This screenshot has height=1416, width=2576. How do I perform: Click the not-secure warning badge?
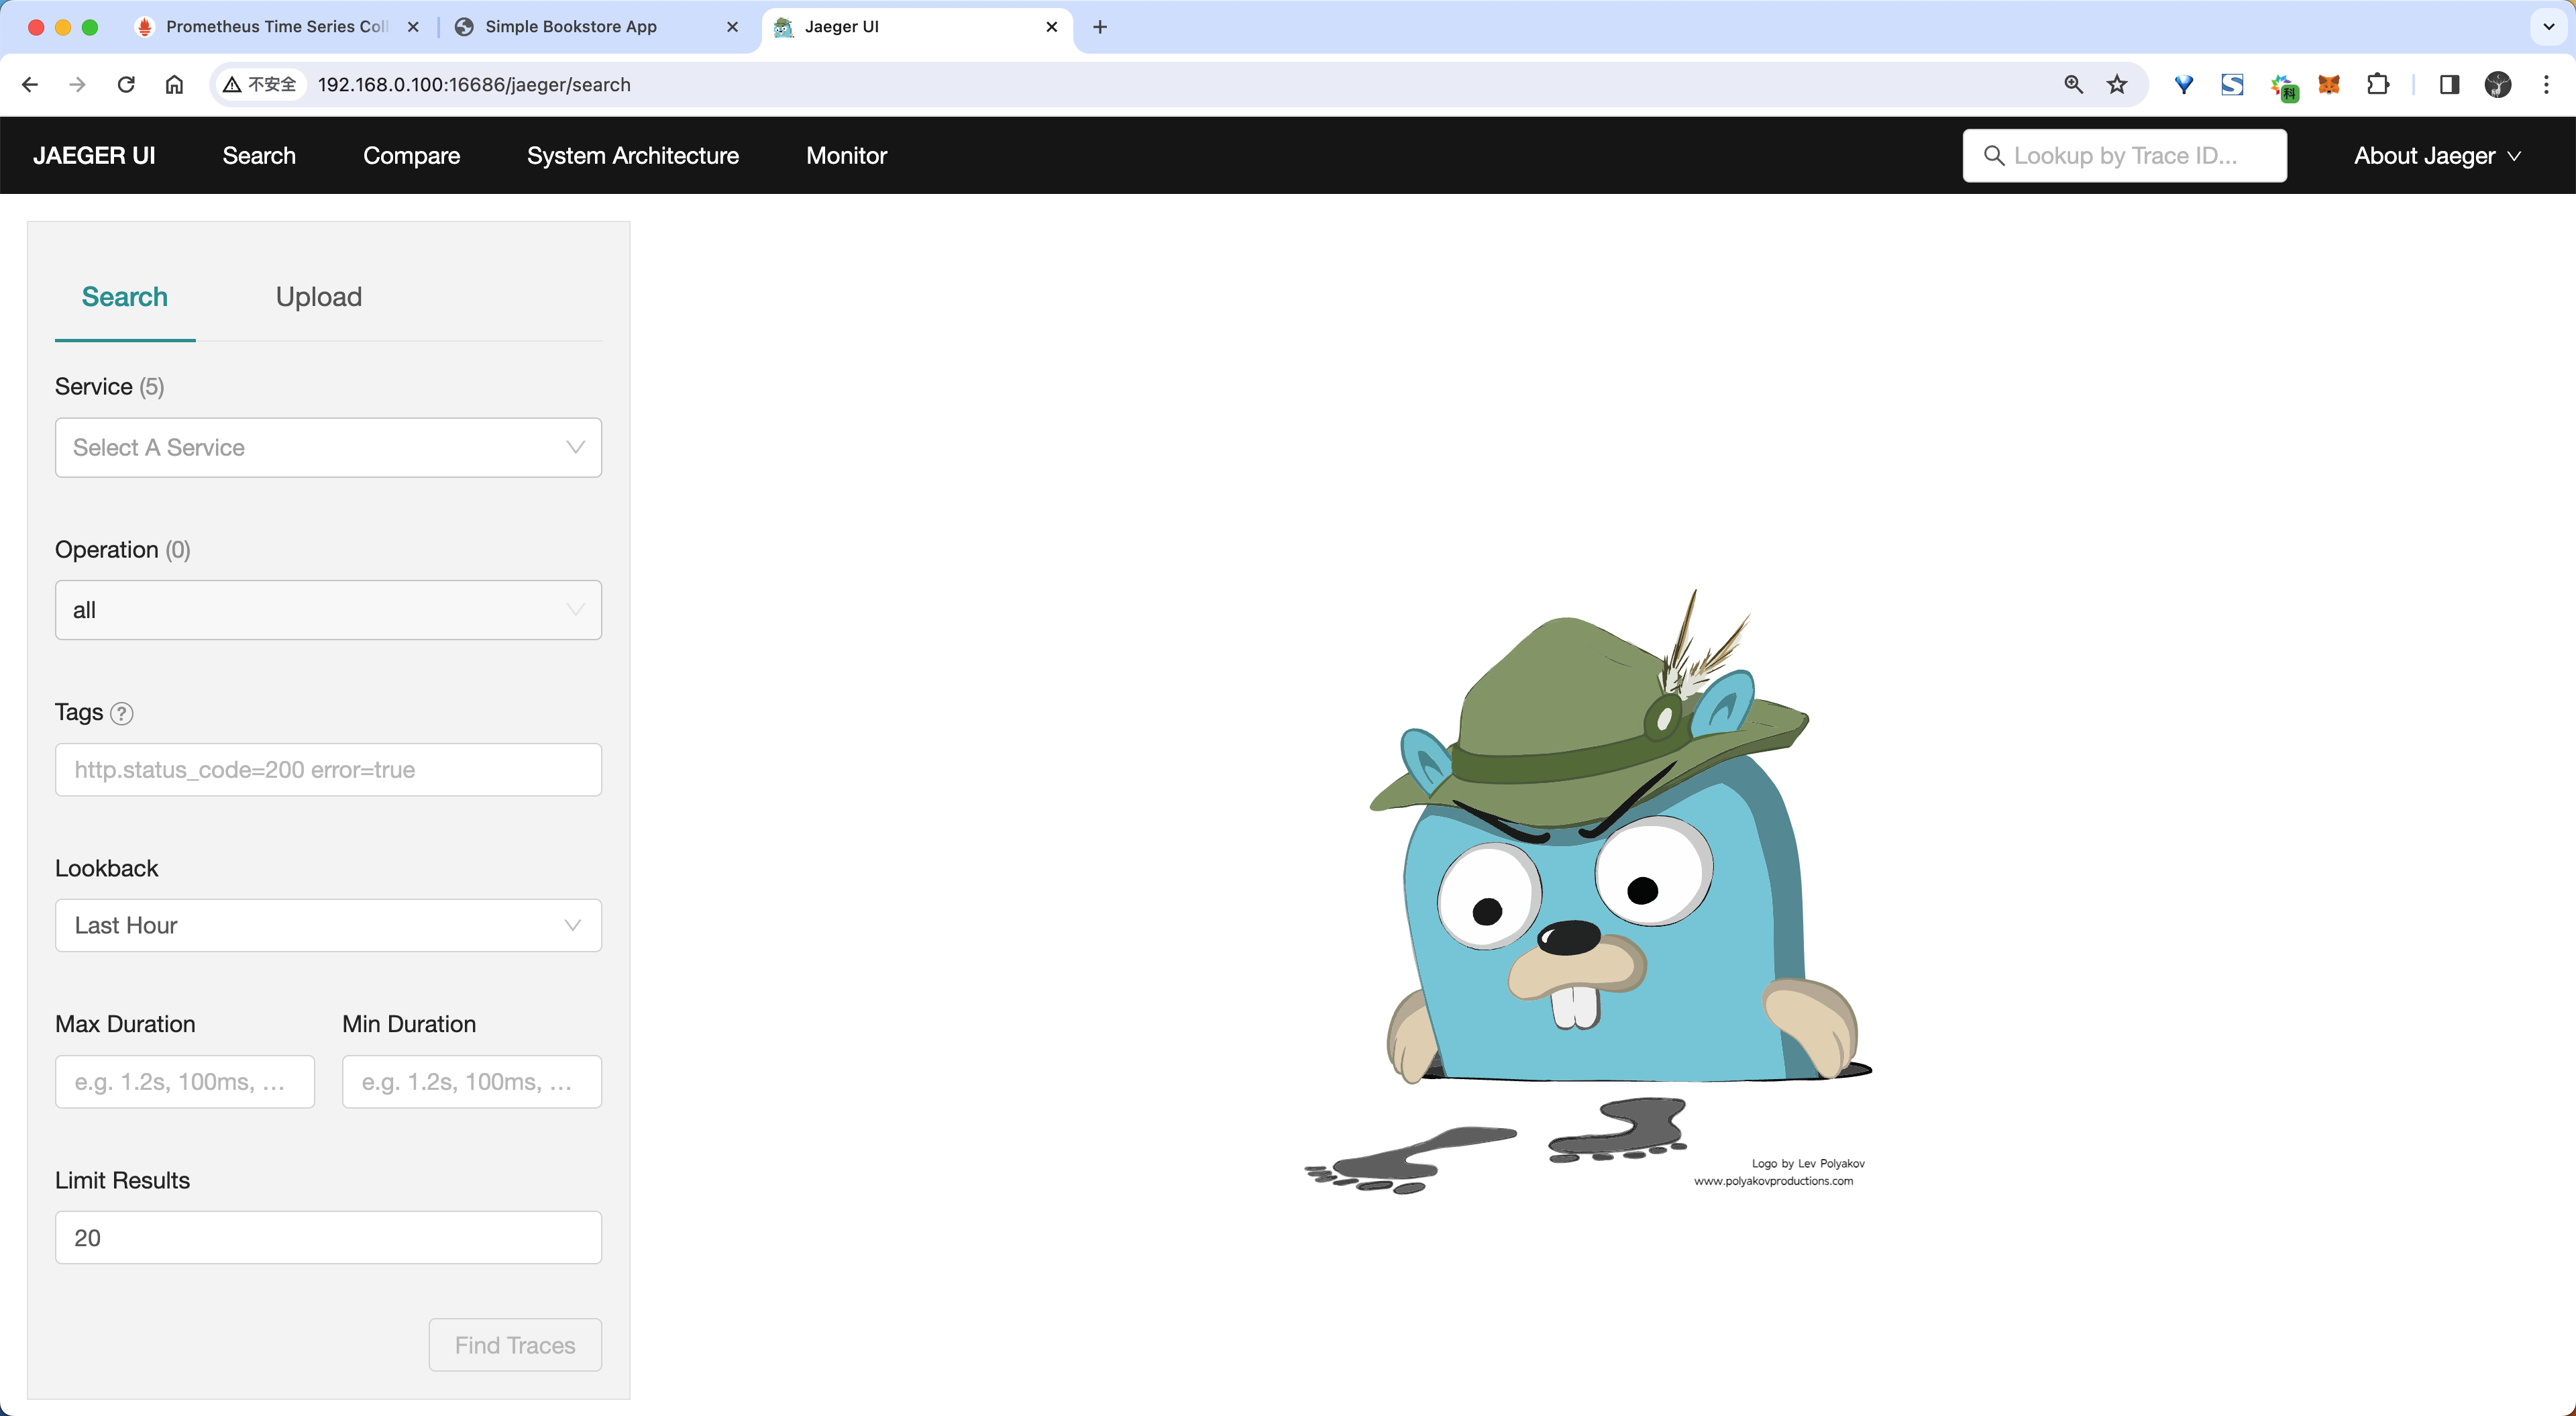pos(260,84)
